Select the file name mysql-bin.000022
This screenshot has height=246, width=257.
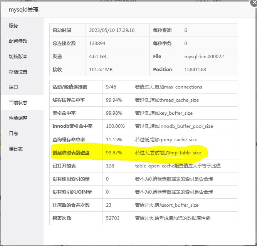[x=204, y=57]
